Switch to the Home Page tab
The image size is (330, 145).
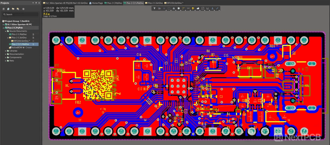click(x=97, y=3)
